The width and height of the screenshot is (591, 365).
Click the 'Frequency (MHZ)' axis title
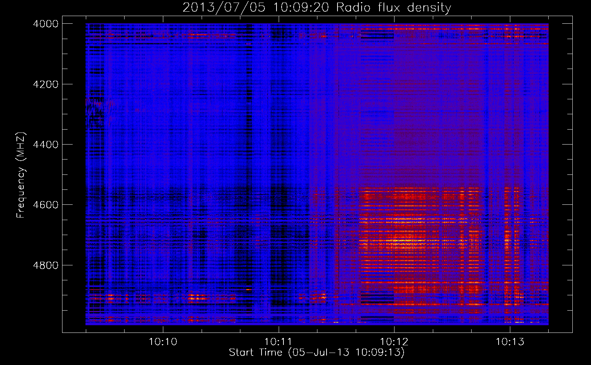click(21, 175)
